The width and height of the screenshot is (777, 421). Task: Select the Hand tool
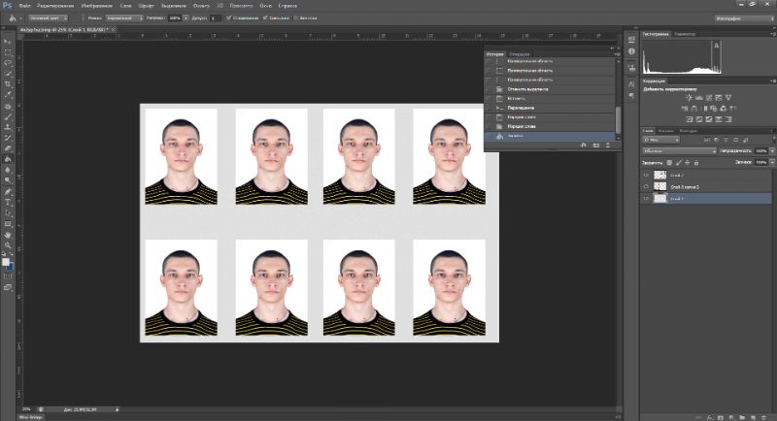click(x=8, y=235)
